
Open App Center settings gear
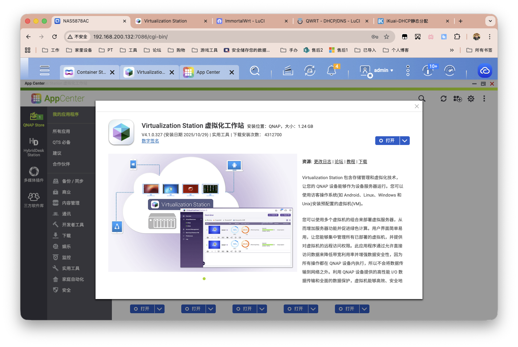[471, 98]
